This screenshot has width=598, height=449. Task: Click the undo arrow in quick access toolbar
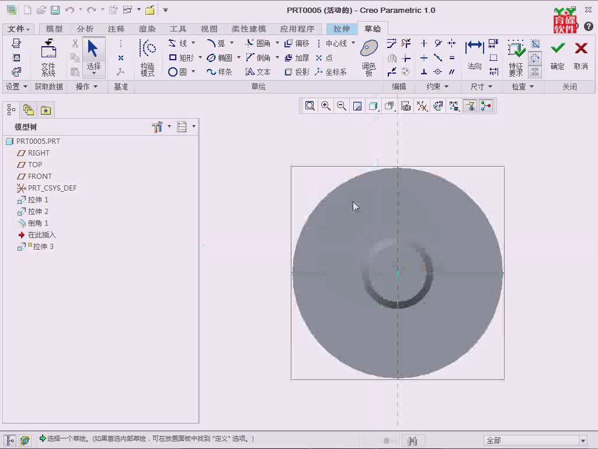[x=69, y=10]
